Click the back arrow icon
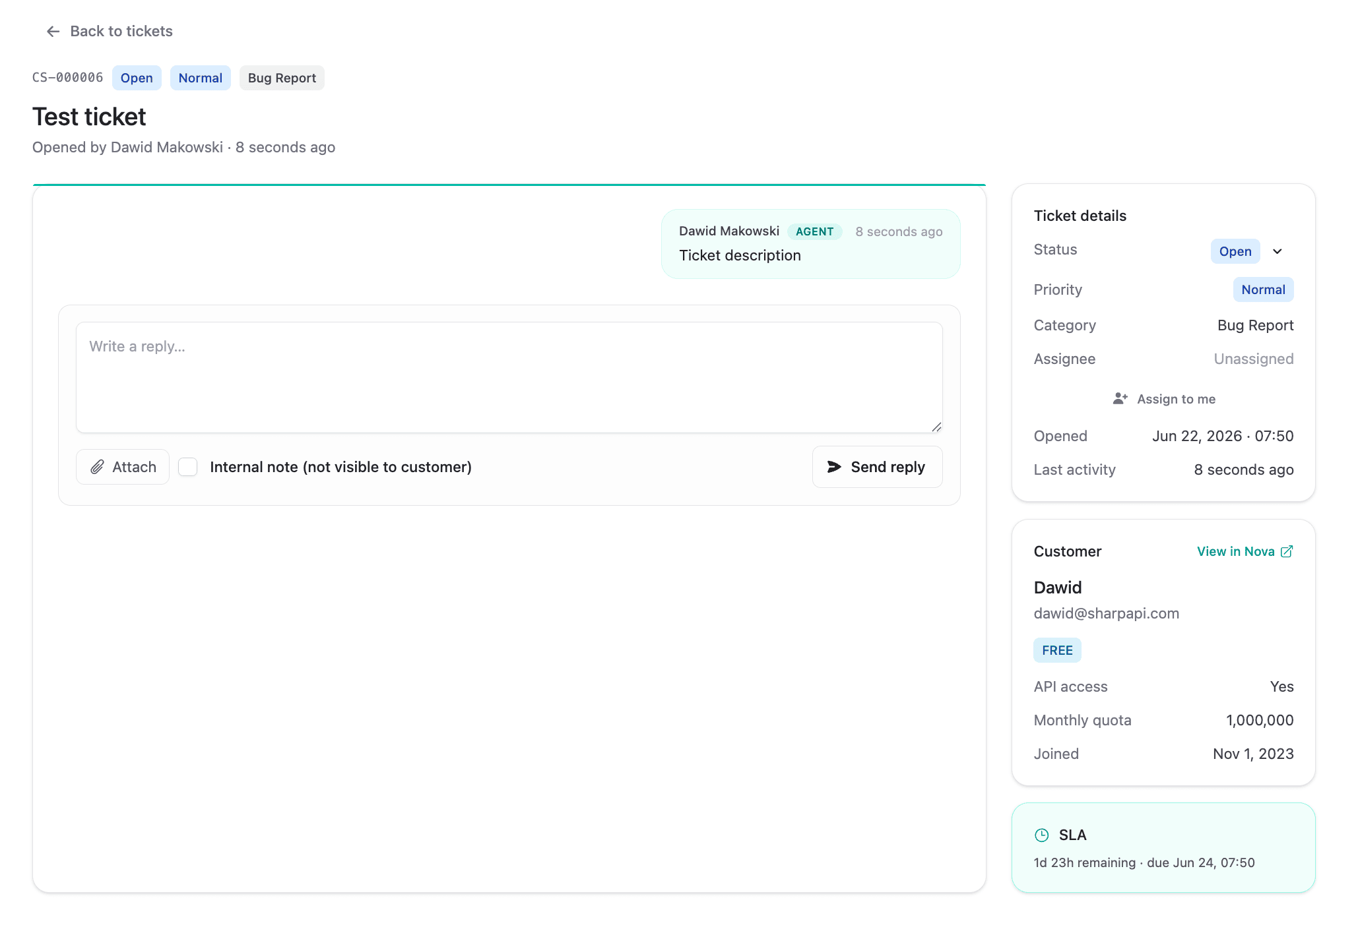 click(53, 32)
